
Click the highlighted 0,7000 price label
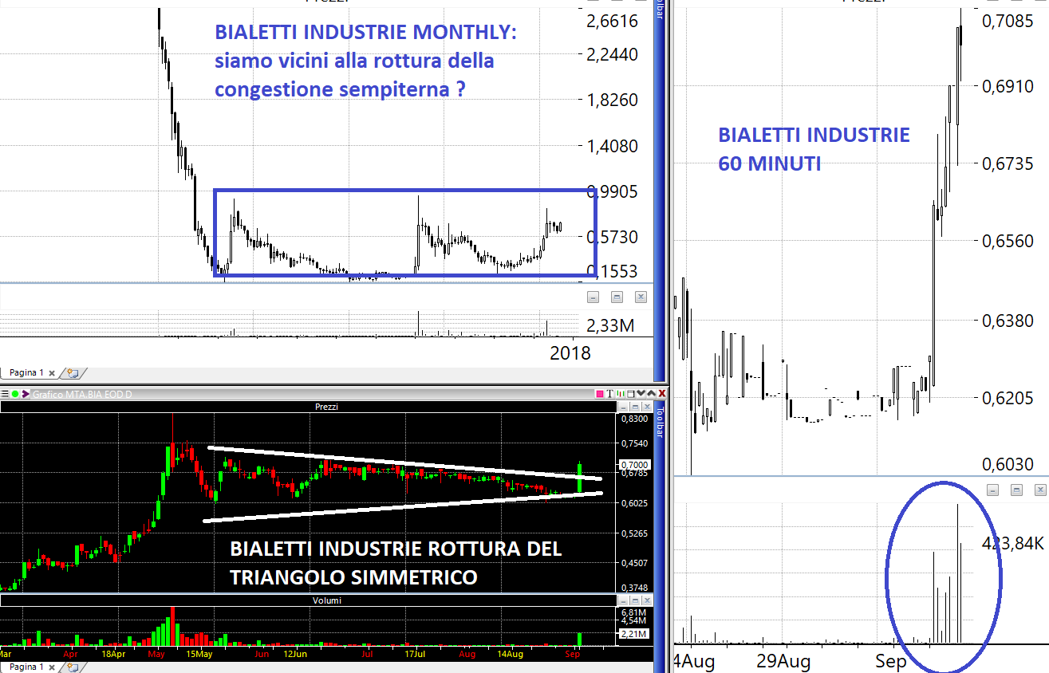point(635,464)
